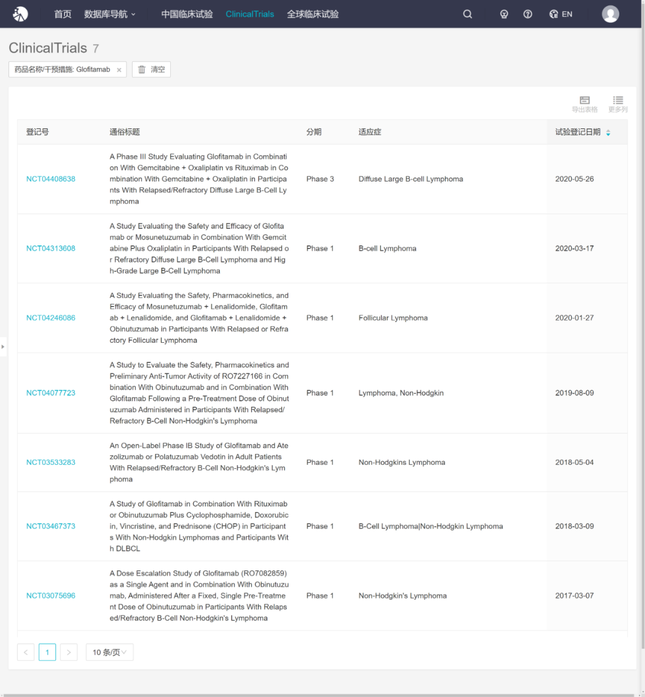Image resolution: width=645 pixels, height=697 pixels.
Task: Open trial NCT03467373
Action: [51, 526]
